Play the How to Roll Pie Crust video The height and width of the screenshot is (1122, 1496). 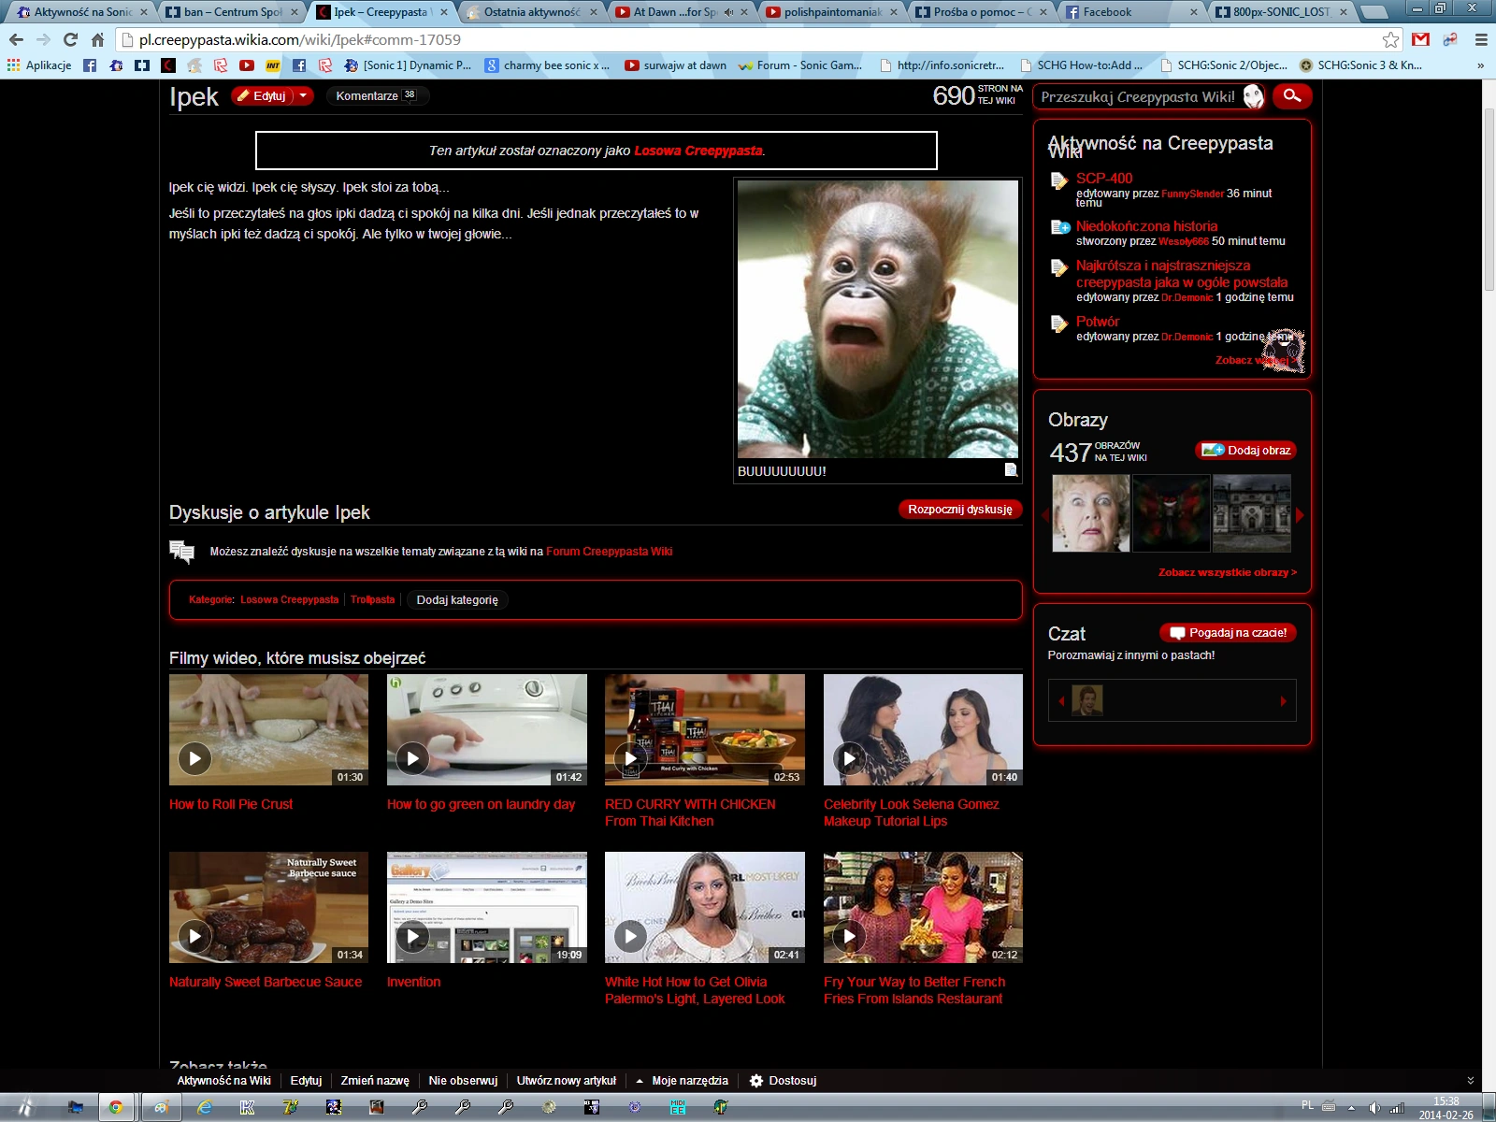click(194, 758)
